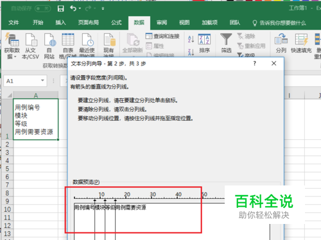Sort descending with the Z-A icon
Viewport: 321px width, 240px height.
191,52
